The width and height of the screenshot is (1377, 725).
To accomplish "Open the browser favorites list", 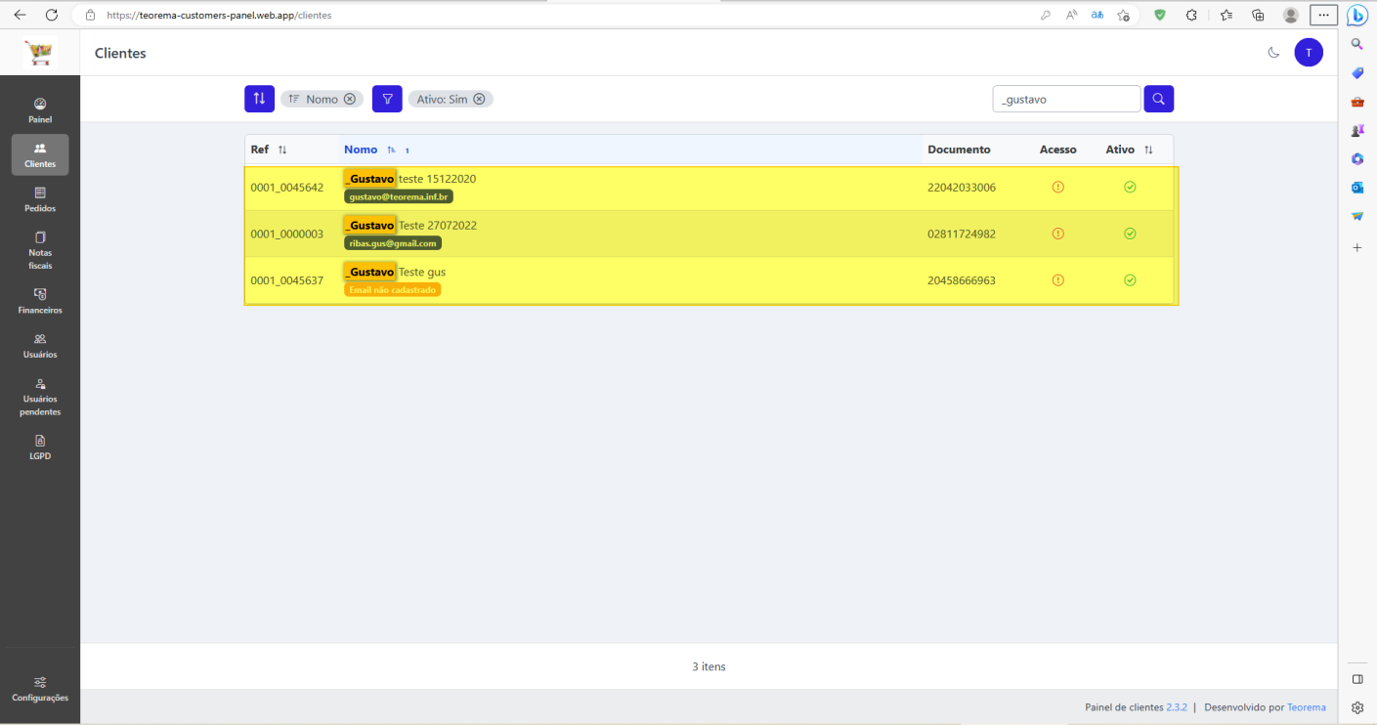I will tap(1226, 16).
